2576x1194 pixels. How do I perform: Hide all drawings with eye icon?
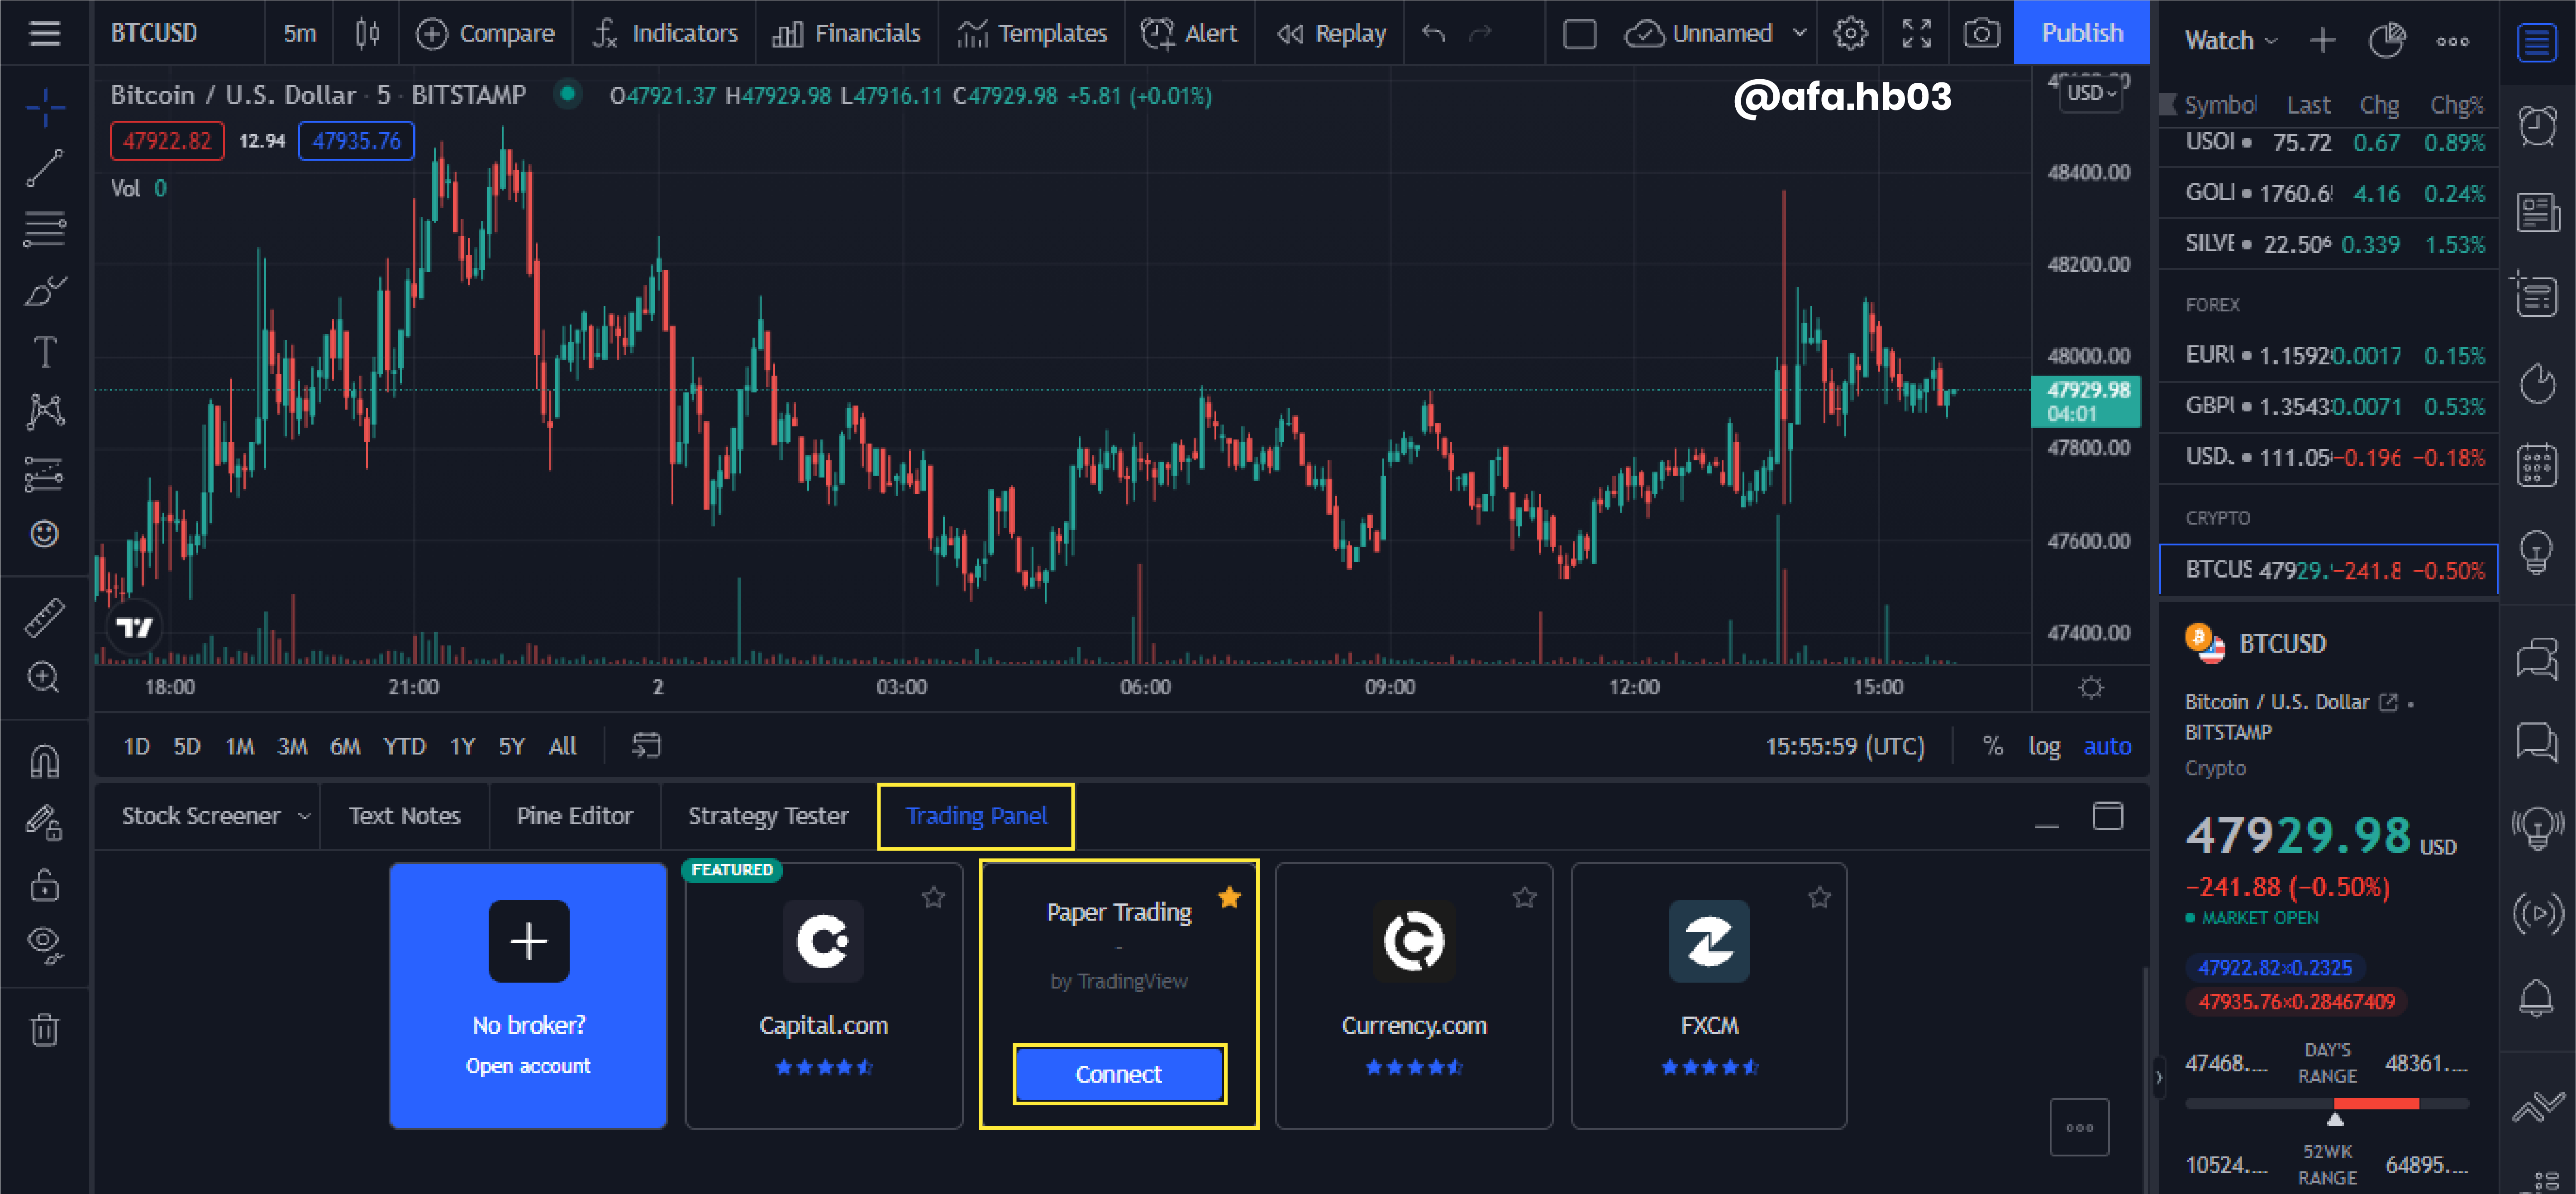coord(44,945)
